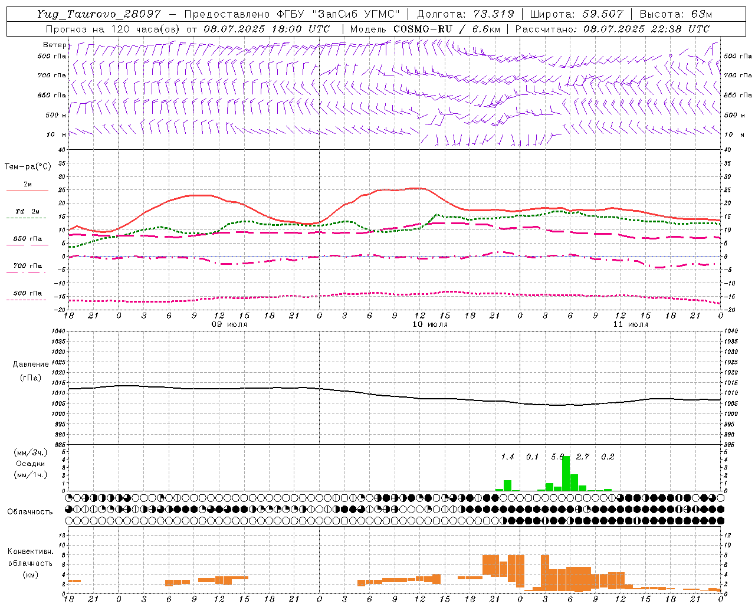Click the Td 2м legend label
Viewport: 755px width, 604px height.
27,211
